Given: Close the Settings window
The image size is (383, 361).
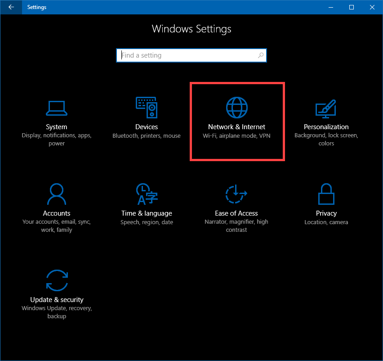Looking at the screenshot, I should pos(372,7).
